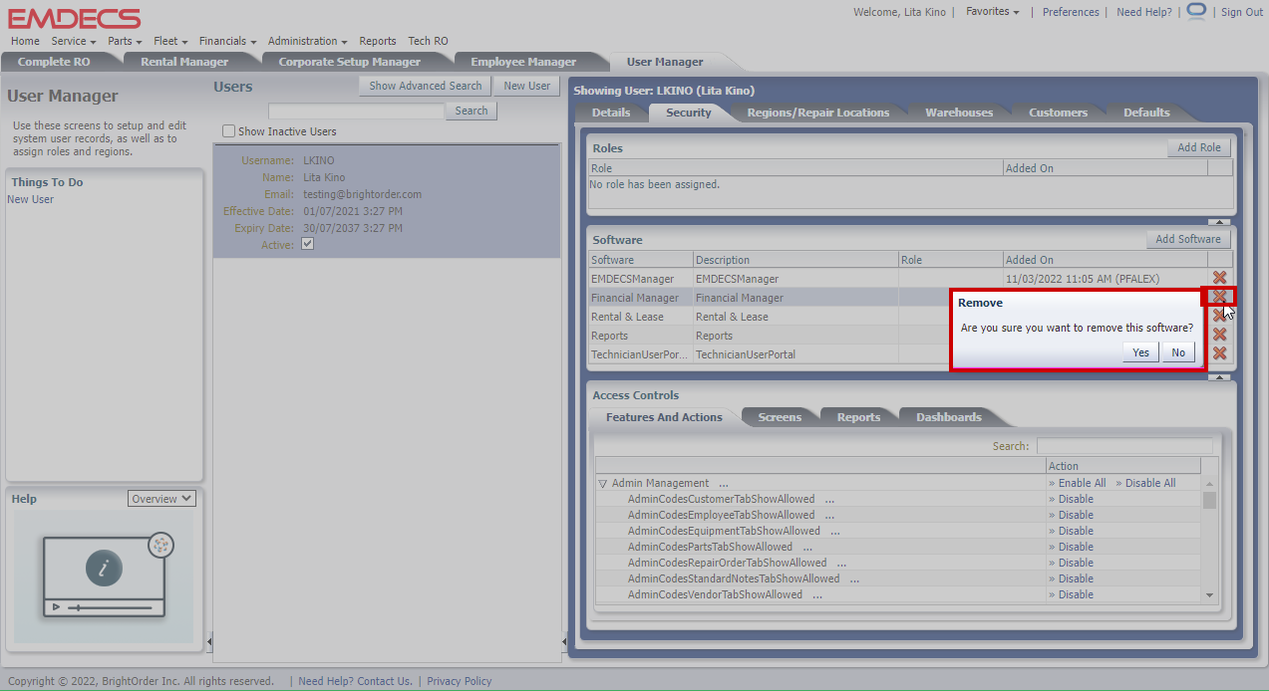Switch to the Corporate Setup Manager tab
This screenshot has width=1269, height=691.
[349, 62]
